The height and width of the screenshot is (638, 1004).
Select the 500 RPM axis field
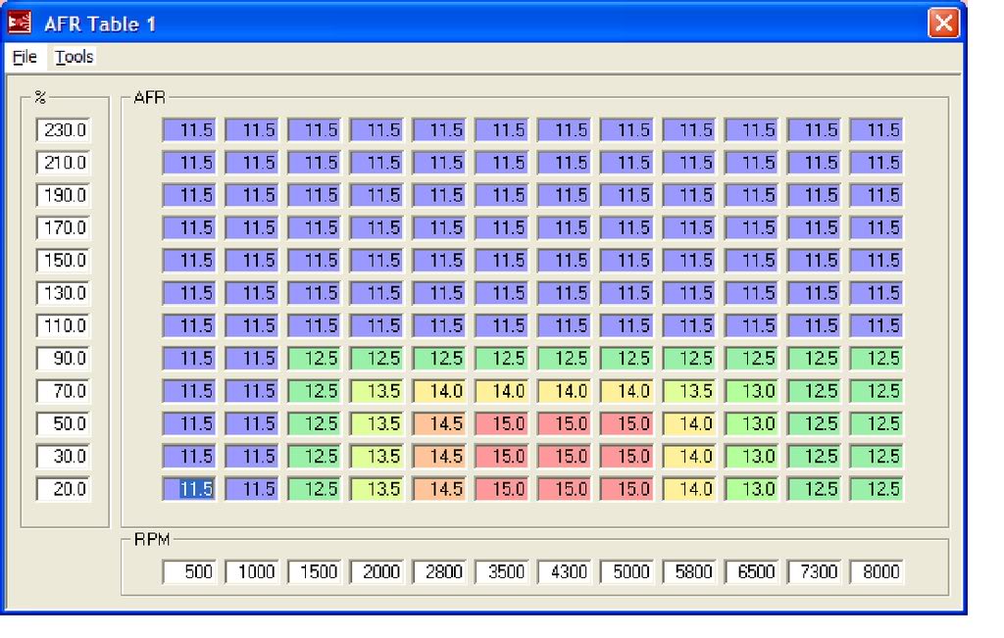189,571
